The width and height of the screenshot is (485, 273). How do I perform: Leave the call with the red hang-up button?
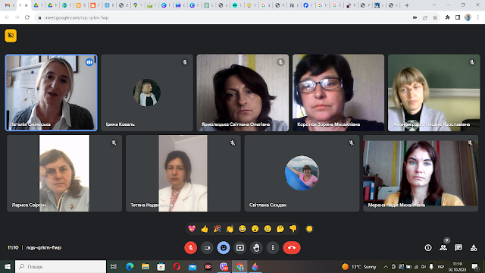click(291, 248)
